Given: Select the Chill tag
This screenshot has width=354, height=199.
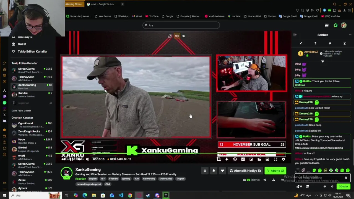Looking at the screenshot, I should coord(108,184).
